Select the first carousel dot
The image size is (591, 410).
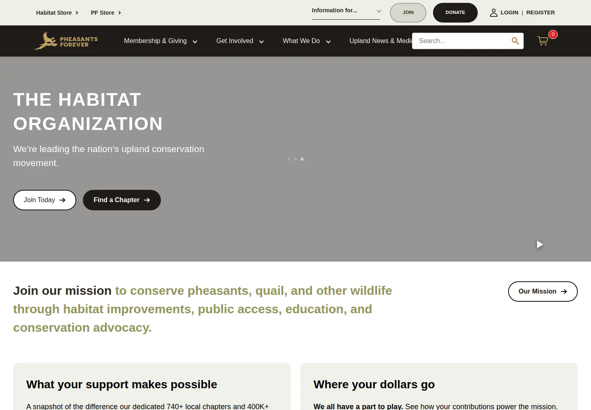(x=289, y=159)
